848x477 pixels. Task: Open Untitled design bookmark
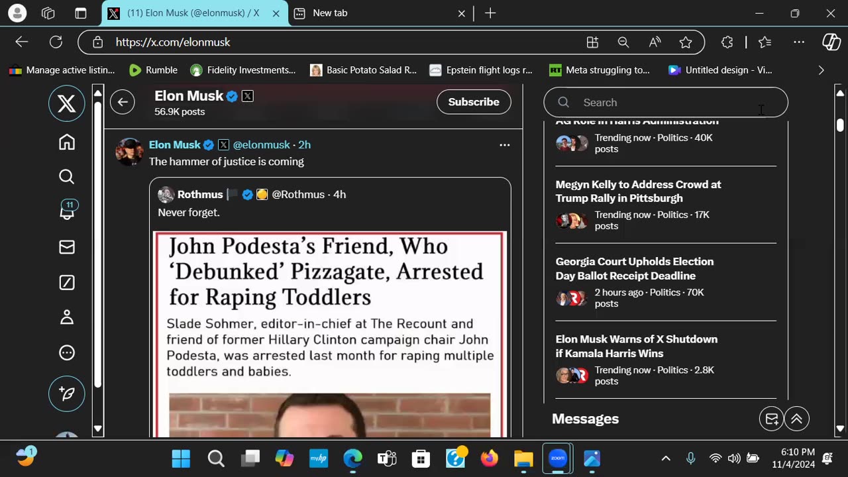coord(720,70)
